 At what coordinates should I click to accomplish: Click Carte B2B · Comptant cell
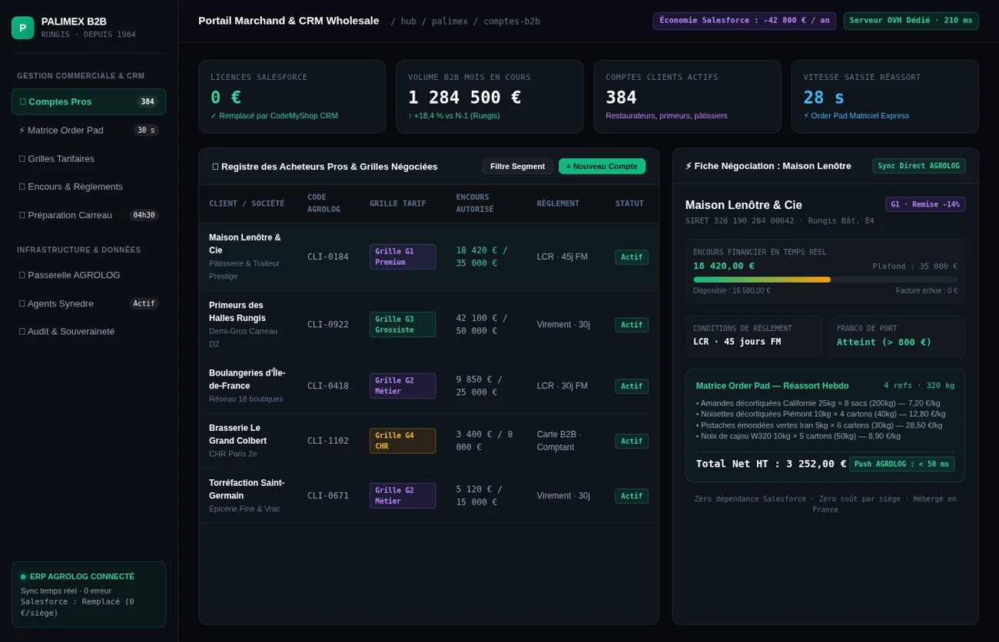tap(559, 441)
